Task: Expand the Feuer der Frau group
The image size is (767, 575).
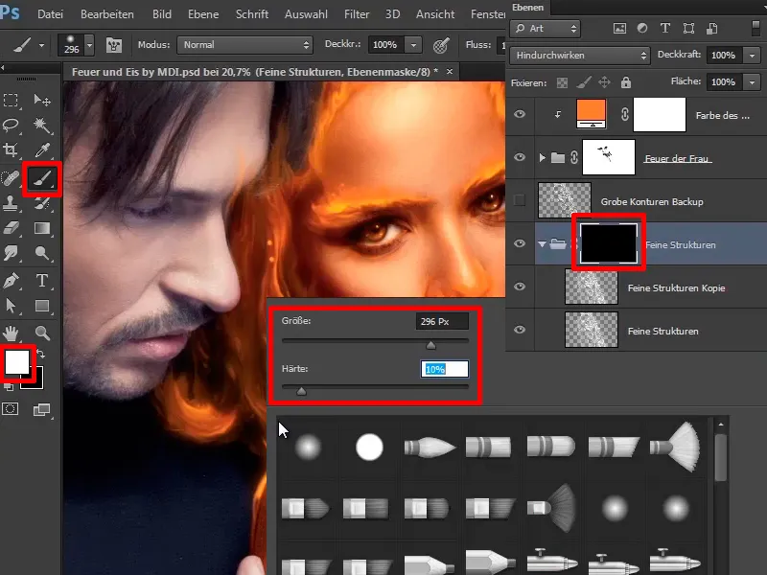Action: (542, 157)
